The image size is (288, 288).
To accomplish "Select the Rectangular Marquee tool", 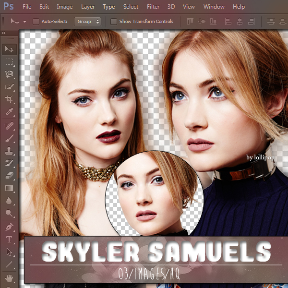I will coord(9,62).
